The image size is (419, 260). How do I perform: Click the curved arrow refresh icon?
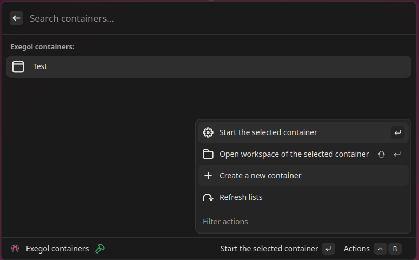208,197
